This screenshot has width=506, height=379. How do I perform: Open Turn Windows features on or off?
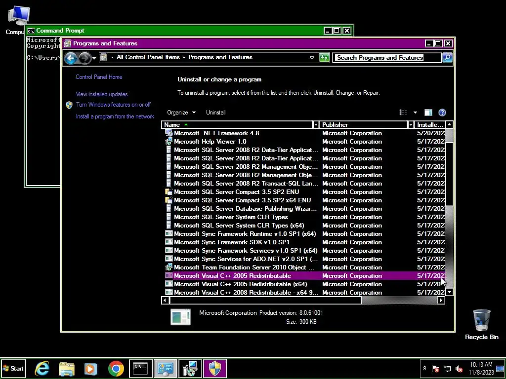coord(113,105)
